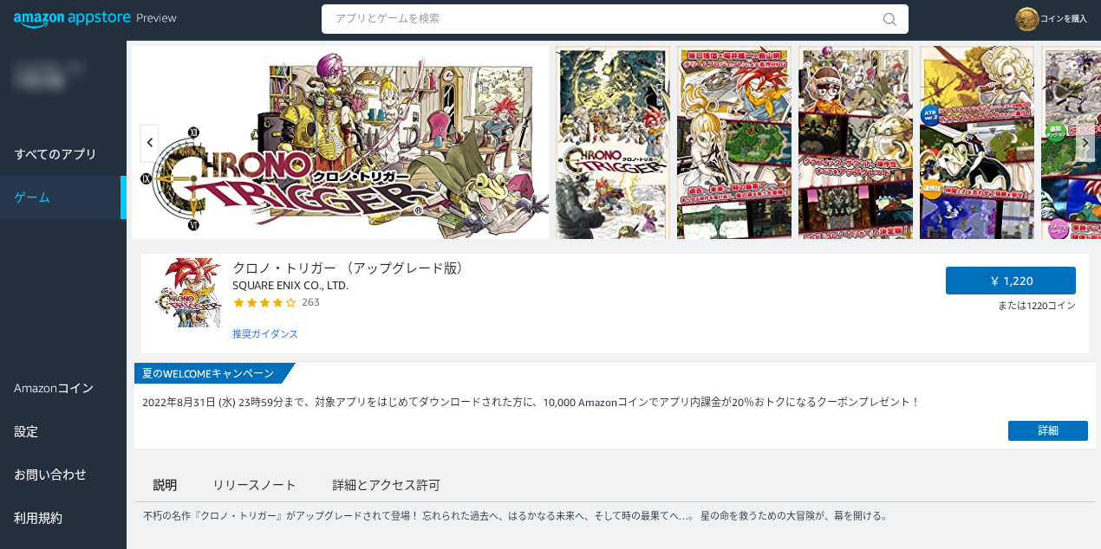The width and height of the screenshot is (1101, 549).
Task: Open the large Chrono Trigger banner image
Action: [x=341, y=142]
